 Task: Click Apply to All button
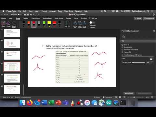(x=129, y=93)
